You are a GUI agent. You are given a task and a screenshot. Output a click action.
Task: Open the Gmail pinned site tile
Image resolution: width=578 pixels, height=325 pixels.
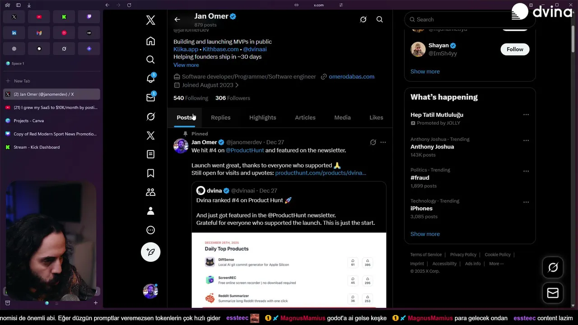(39, 33)
